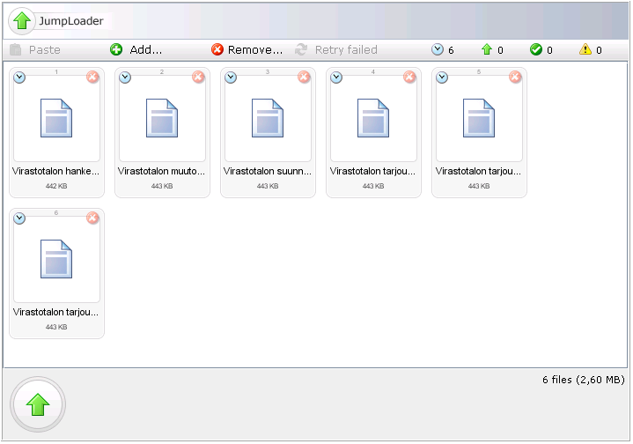
Task: Click the file name 'Virastotalon hanke...'
Action: tap(55, 171)
